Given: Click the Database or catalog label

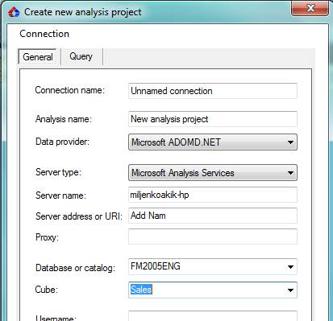Looking at the screenshot, I should click(x=75, y=268).
